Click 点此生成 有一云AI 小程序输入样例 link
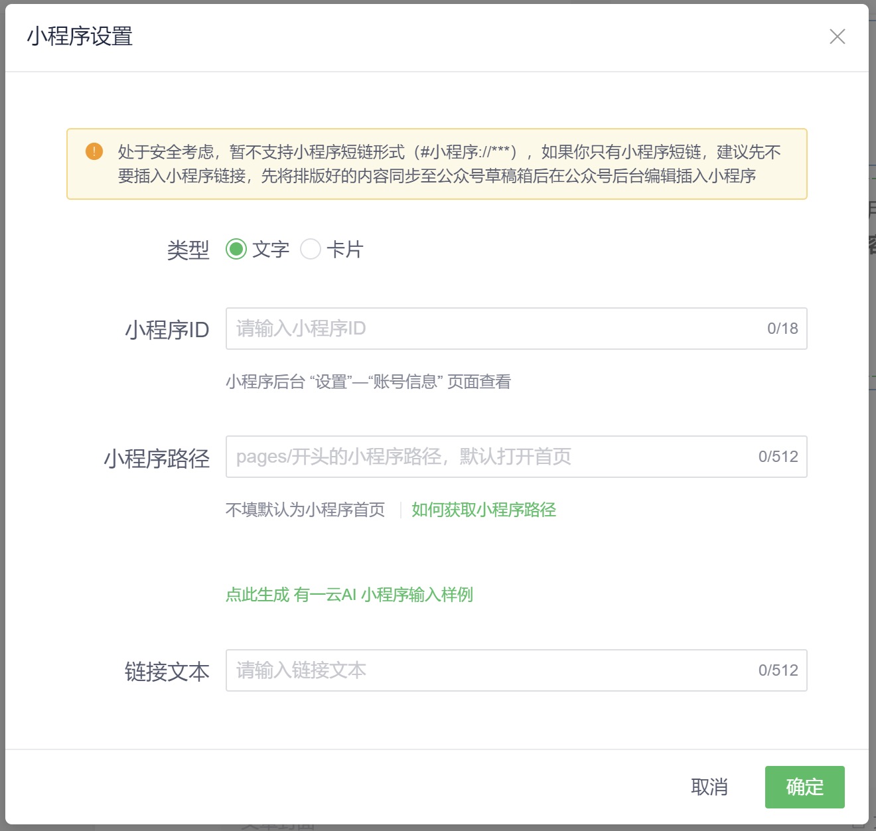Viewport: 876px width, 831px height. click(349, 595)
